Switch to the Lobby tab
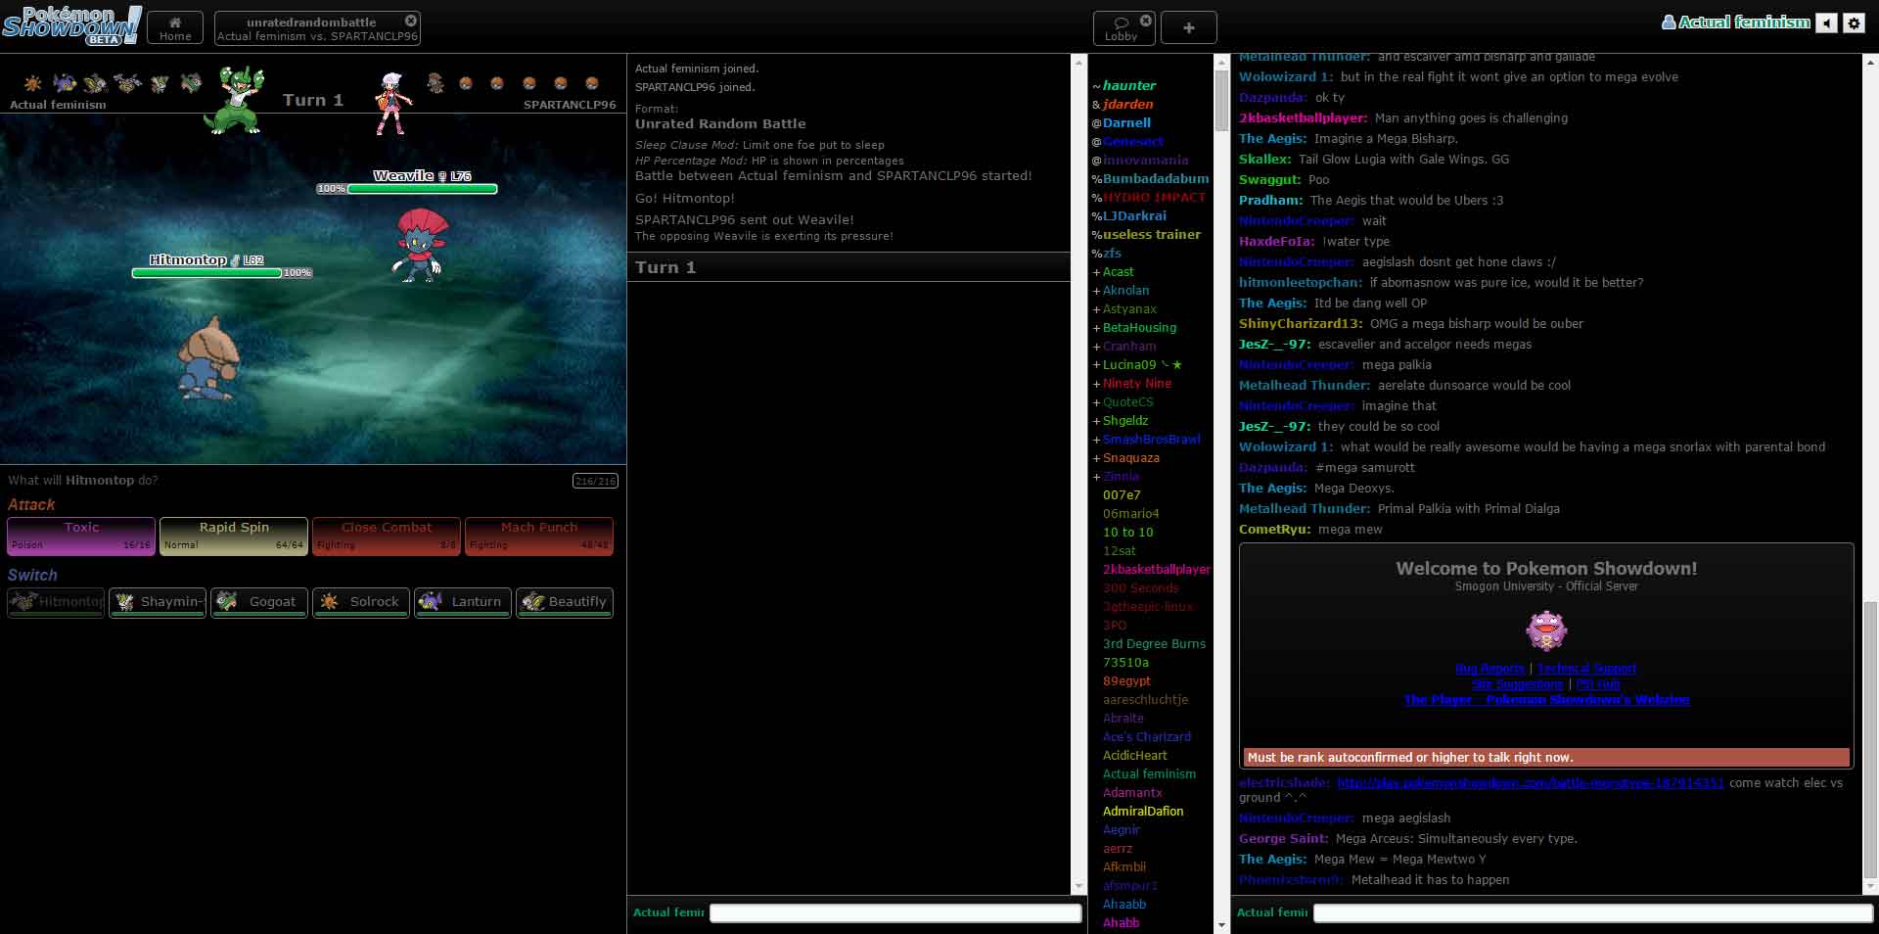 1123,27
